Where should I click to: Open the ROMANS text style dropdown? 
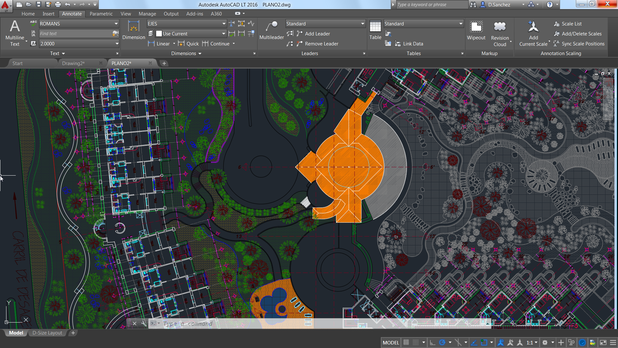pyautogui.click(x=116, y=24)
